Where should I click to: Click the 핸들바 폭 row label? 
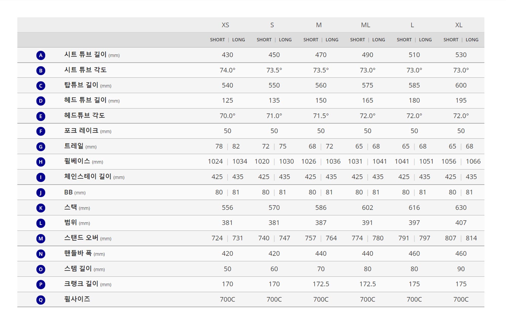point(78,253)
